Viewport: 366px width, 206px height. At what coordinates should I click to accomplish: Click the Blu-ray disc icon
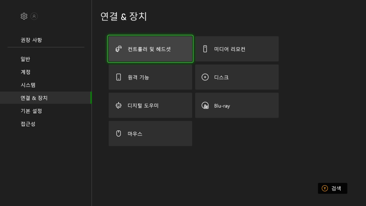(205, 105)
